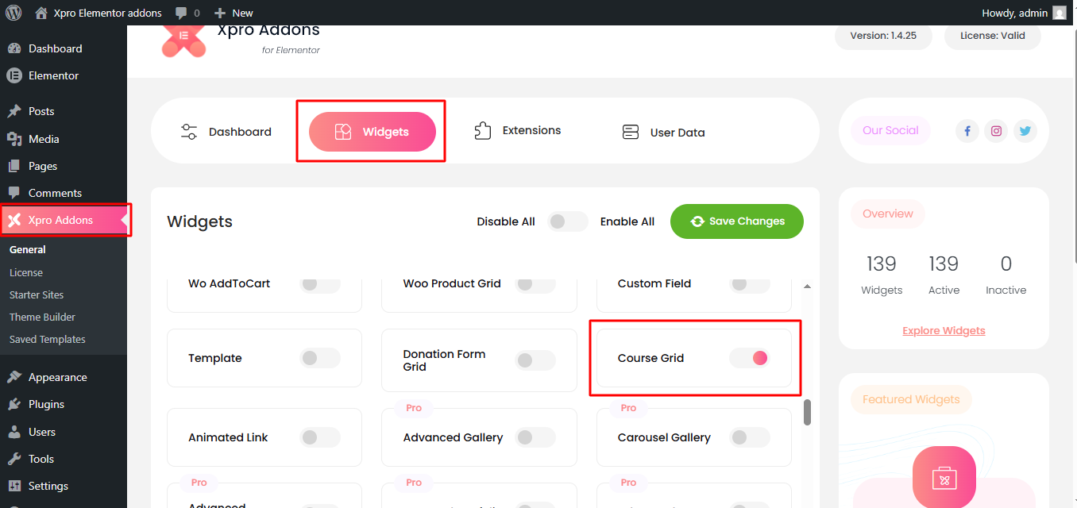This screenshot has width=1077, height=508.
Task: Open the User Data tab
Action: [x=663, y=133]
